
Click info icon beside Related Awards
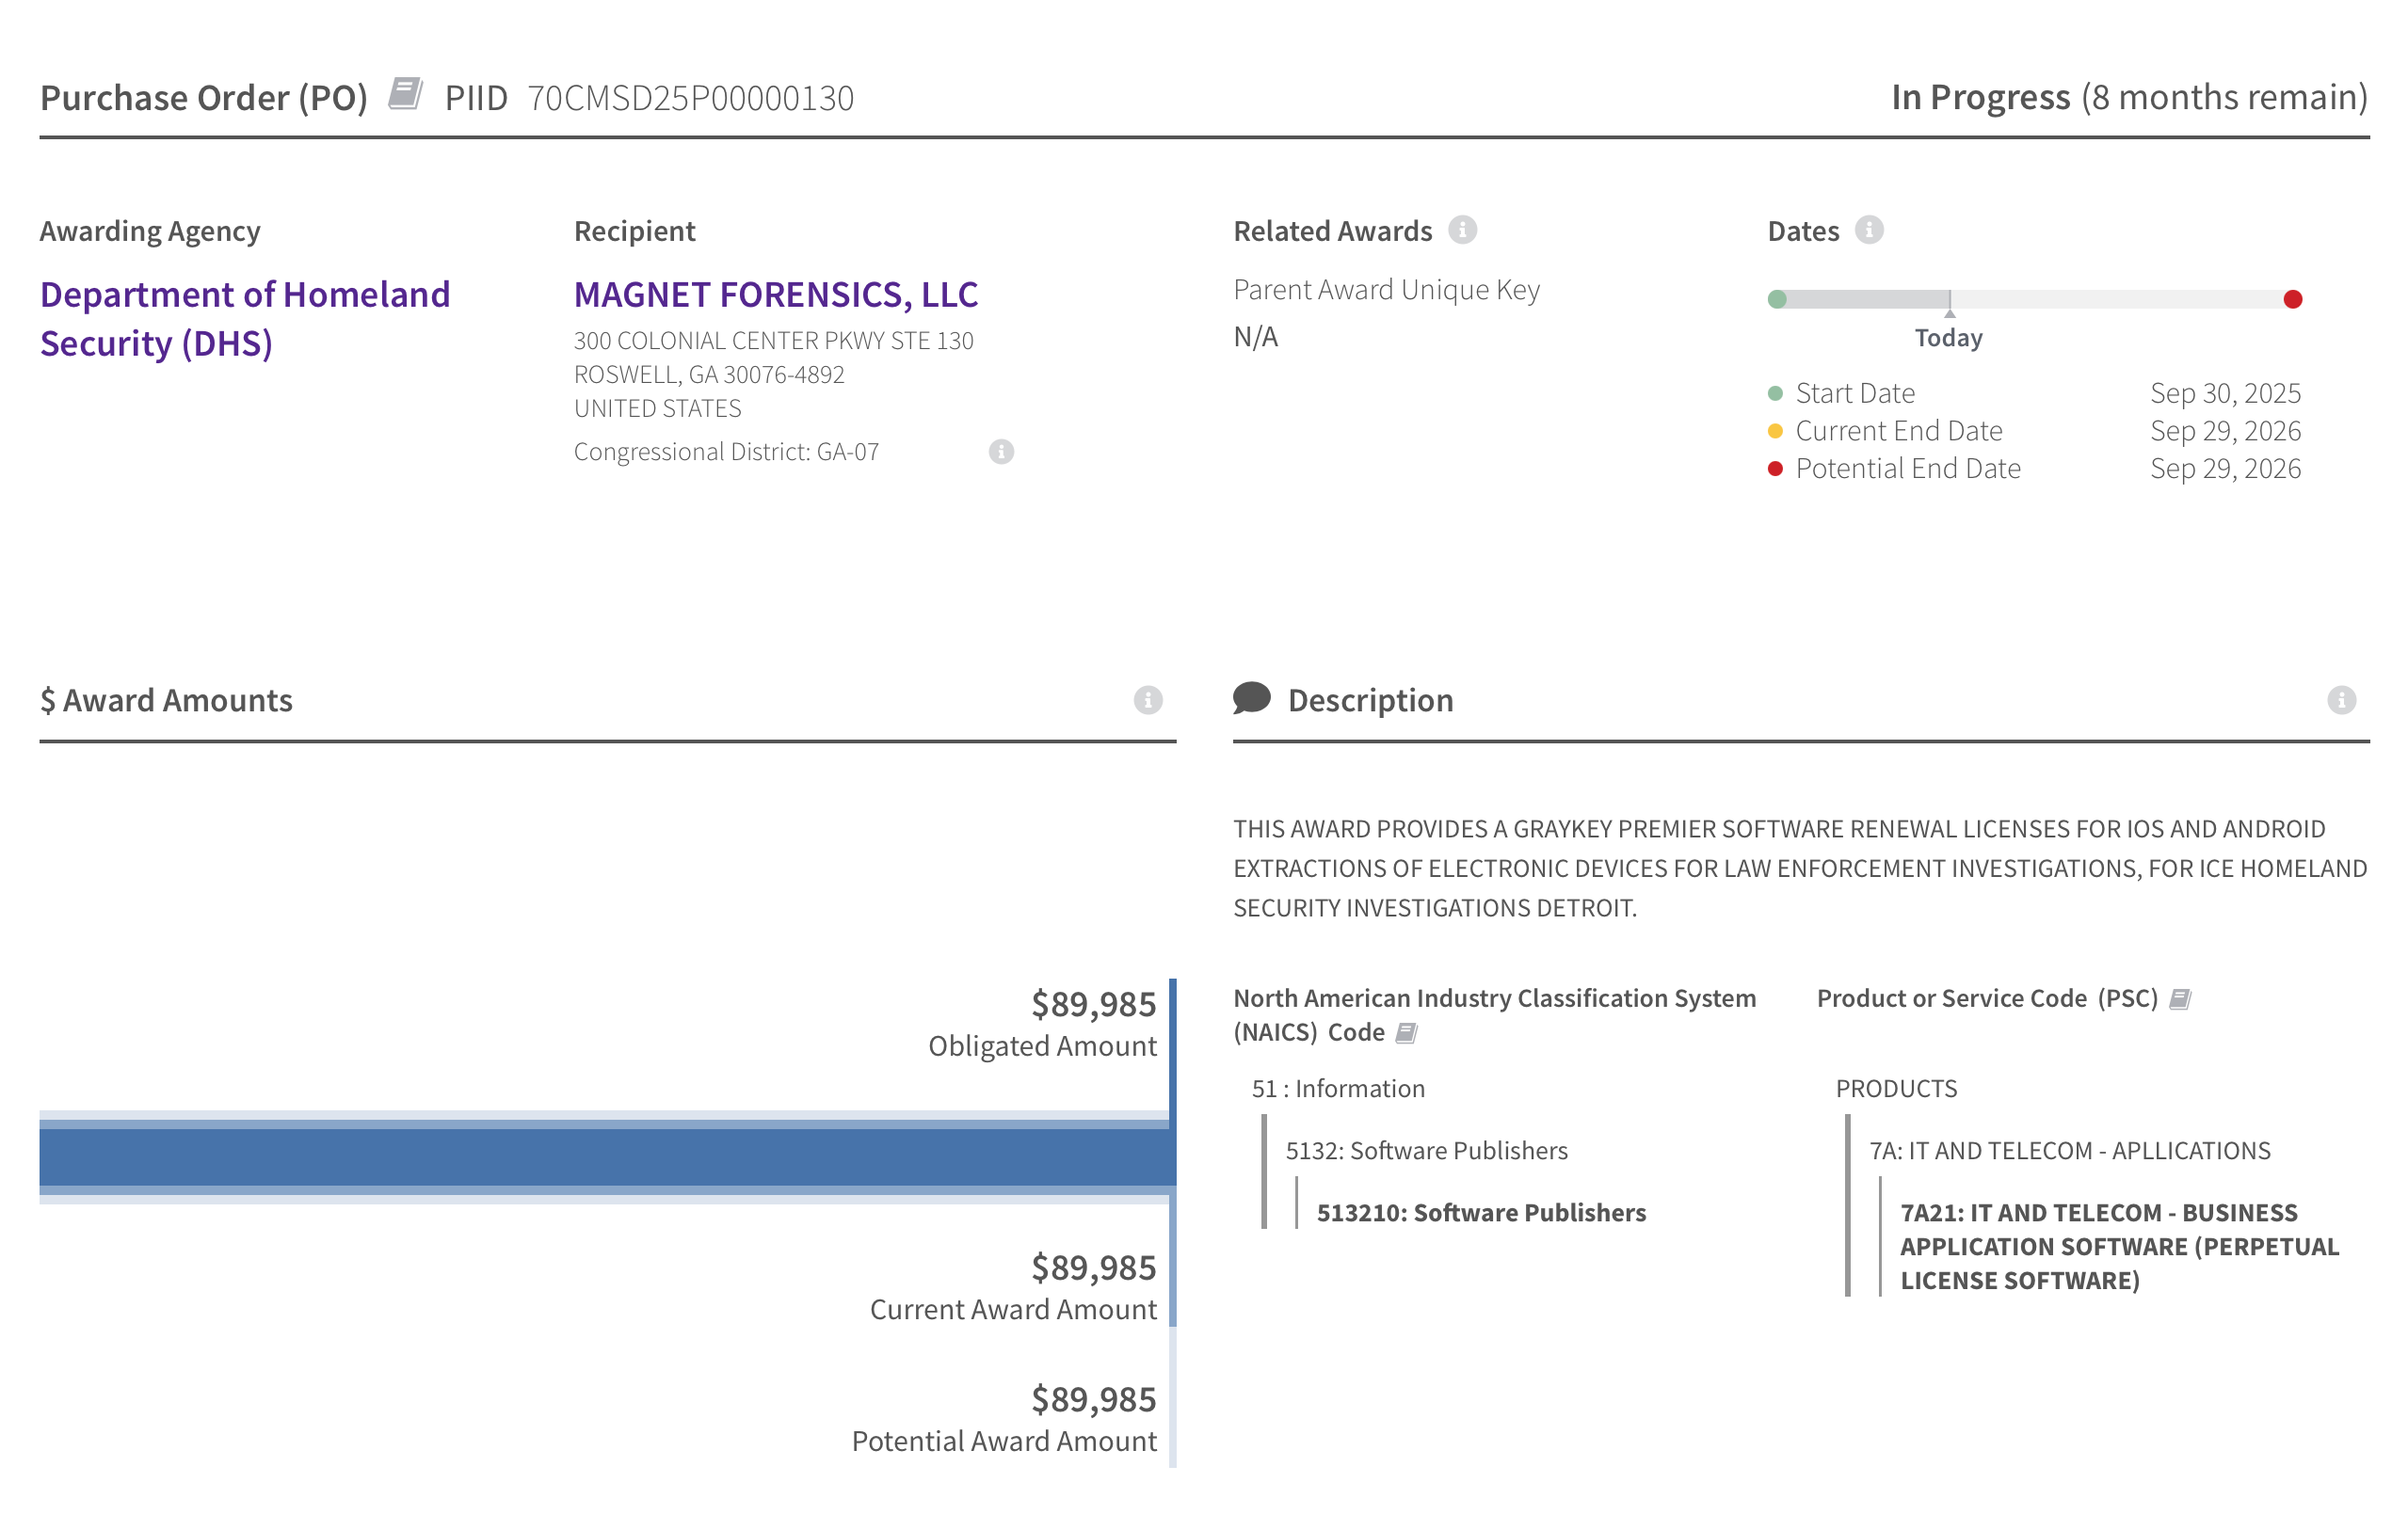(1462, 230)
